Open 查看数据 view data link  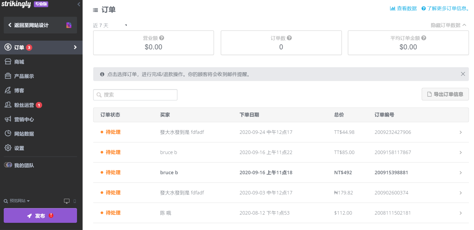pyautogui.click(x=403, y=8)
